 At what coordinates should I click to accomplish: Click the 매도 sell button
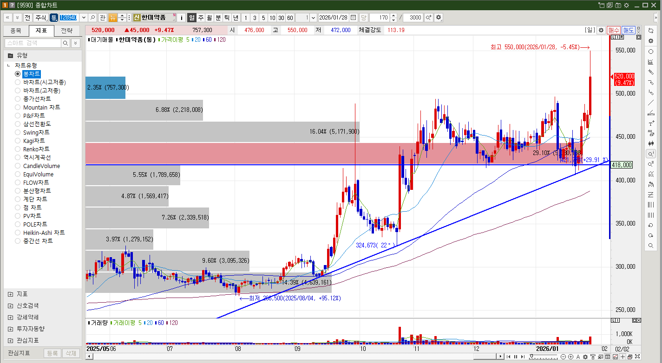pyautogui.click(x=629, y=30)
